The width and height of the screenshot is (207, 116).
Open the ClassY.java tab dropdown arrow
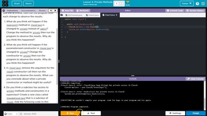point(116,15)
